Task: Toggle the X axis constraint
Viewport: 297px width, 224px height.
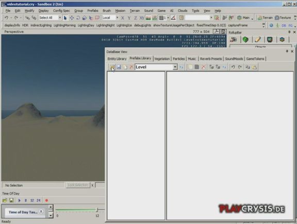Action: [123, 18]
